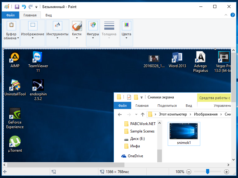The height and width of the screenshot is (178, 238).
Task: Click the horizontal scrollbar right arrow
Action: coord(228,165)
